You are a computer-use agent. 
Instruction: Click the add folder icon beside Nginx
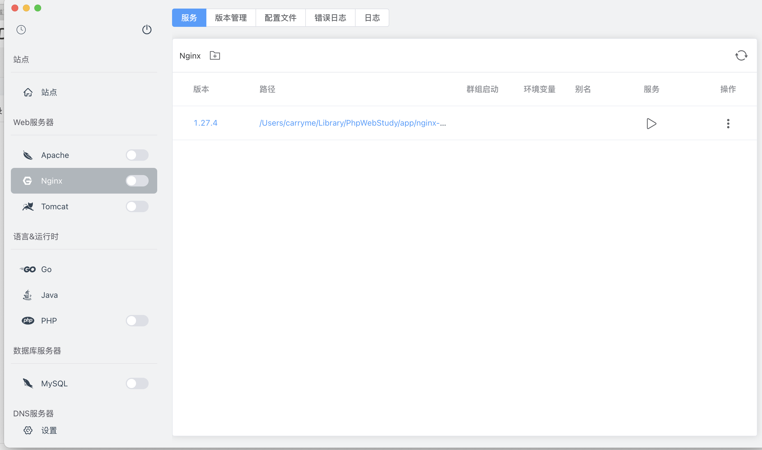click(x=215, y=55)
